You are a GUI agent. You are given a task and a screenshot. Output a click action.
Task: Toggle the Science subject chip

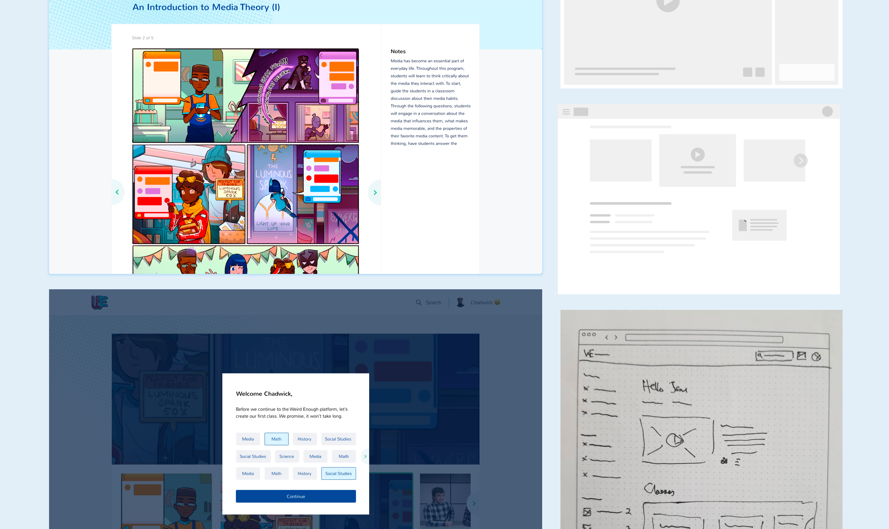coord(286,456)
